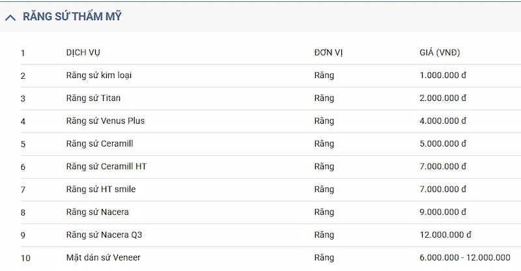The width and height of the screenshot is (521, 271).
Task: Choose the Răng sứ Venus Plus service
Action: point(106,121)
